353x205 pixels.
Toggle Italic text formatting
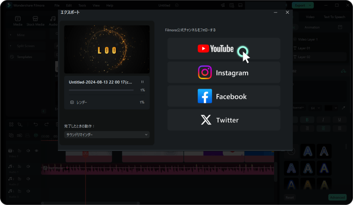[x=323, y=120]
